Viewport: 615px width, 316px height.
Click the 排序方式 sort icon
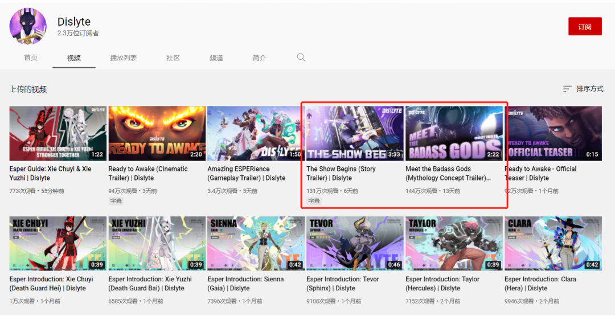coord(567,89)
